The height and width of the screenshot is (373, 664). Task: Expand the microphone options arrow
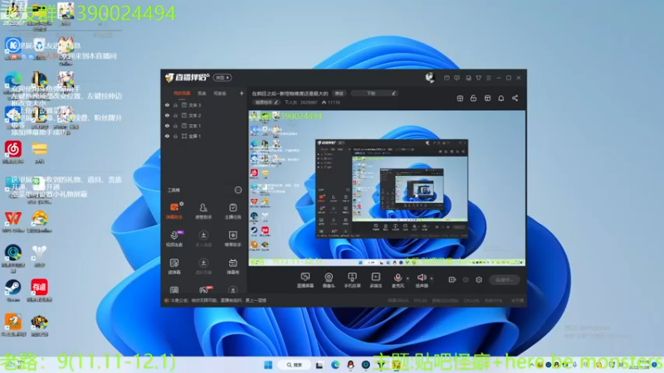[408, 279]
